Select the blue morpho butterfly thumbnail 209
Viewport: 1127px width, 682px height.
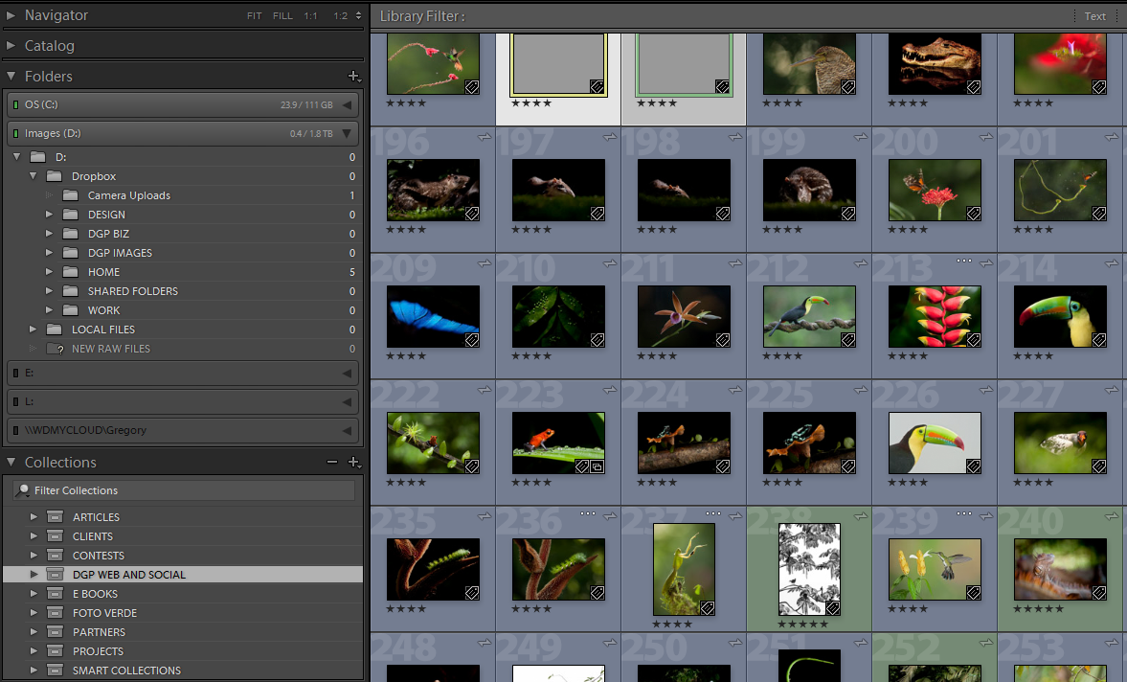coord(433,316)
